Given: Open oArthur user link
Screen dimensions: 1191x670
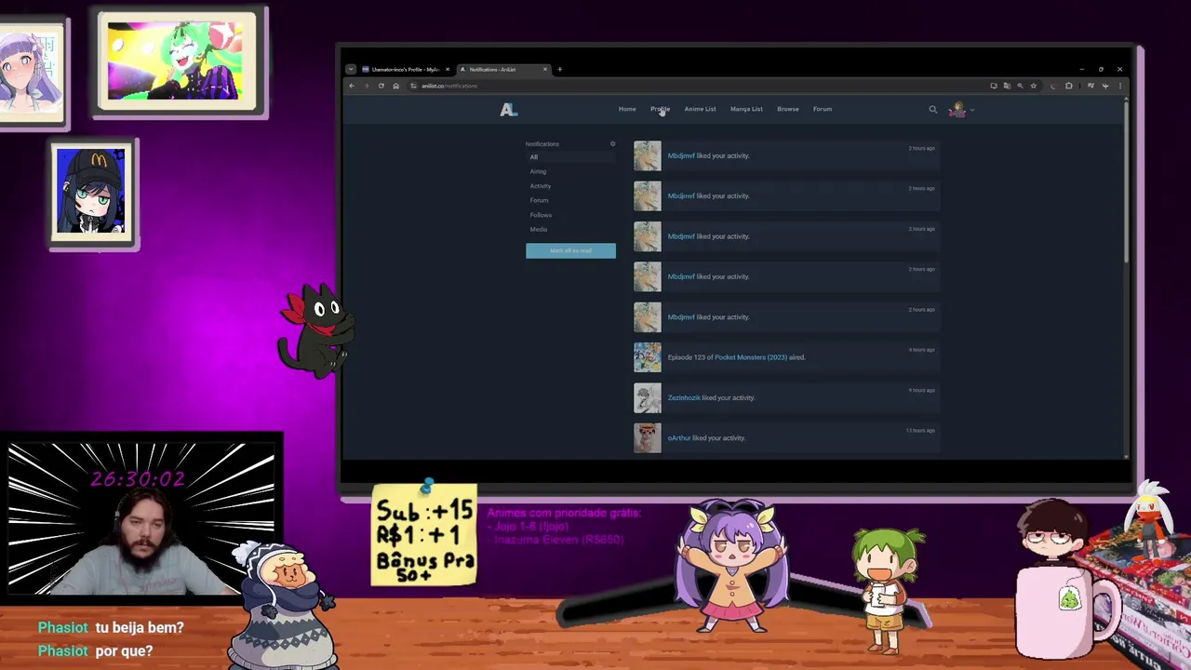Looking at the screenshot, I should coord(679,438).
